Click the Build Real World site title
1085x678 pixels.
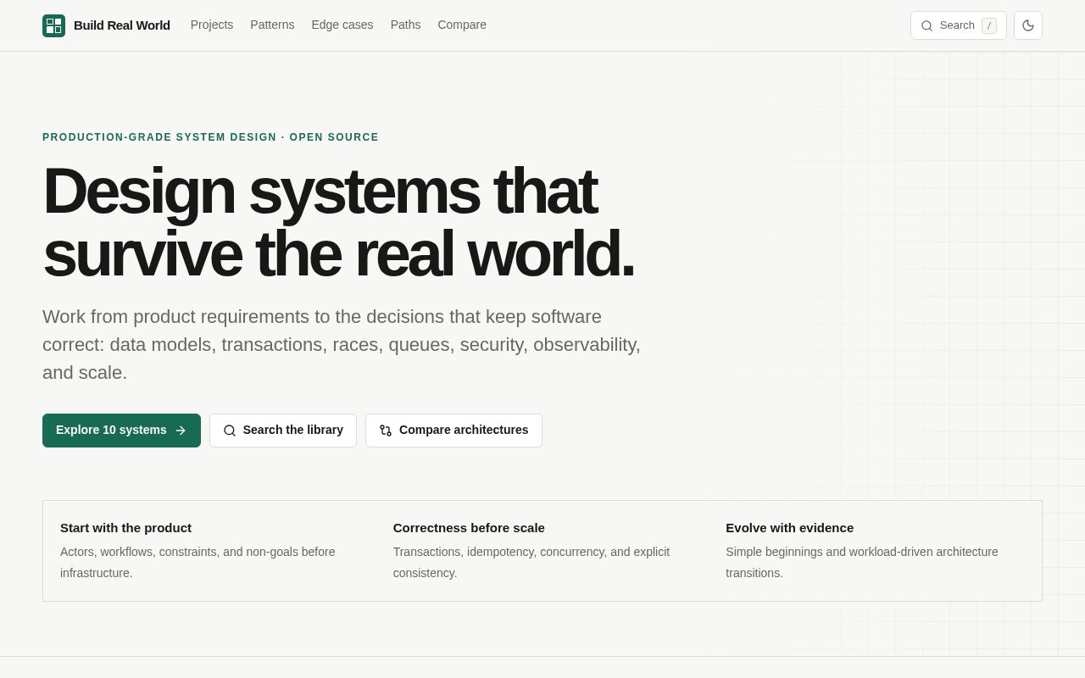[122, 25]
